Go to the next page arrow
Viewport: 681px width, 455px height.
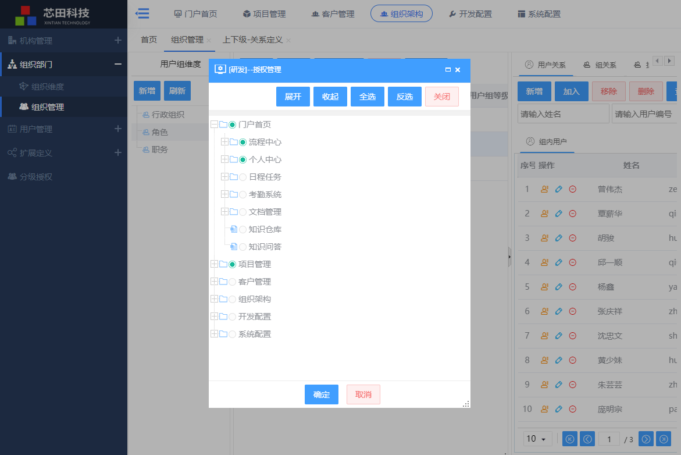click(x=646, y=439)
